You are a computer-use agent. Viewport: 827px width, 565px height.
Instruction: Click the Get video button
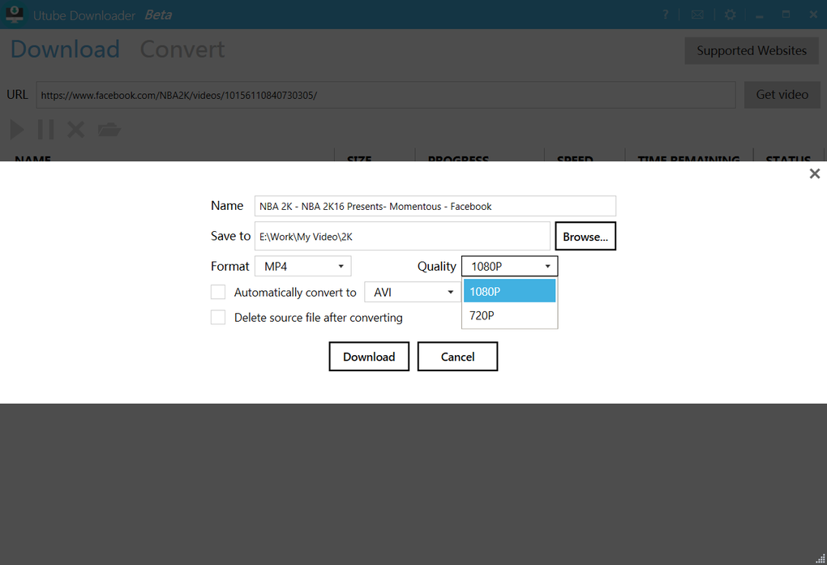coord(782,95)
